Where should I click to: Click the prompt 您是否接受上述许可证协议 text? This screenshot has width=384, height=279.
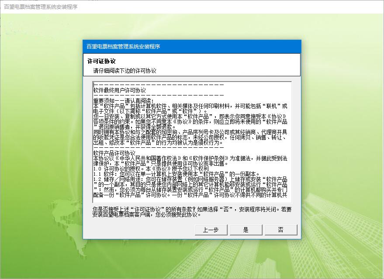coord(192,212)
